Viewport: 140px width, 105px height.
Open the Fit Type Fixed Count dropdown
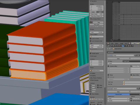(x=131, y=61)
